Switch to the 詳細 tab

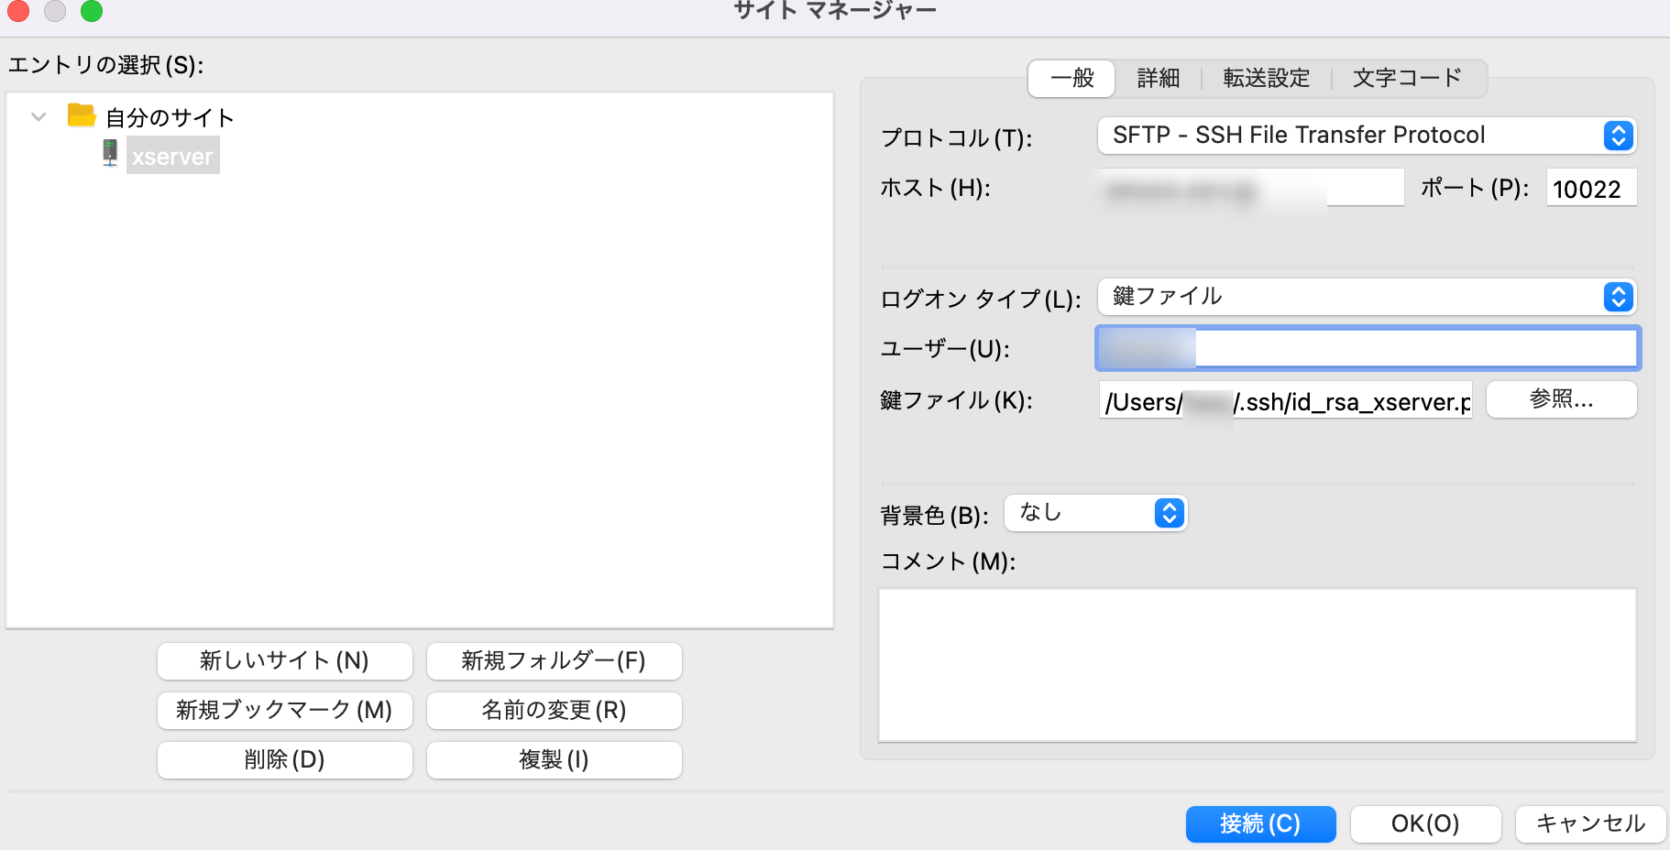pos(1158,79)
